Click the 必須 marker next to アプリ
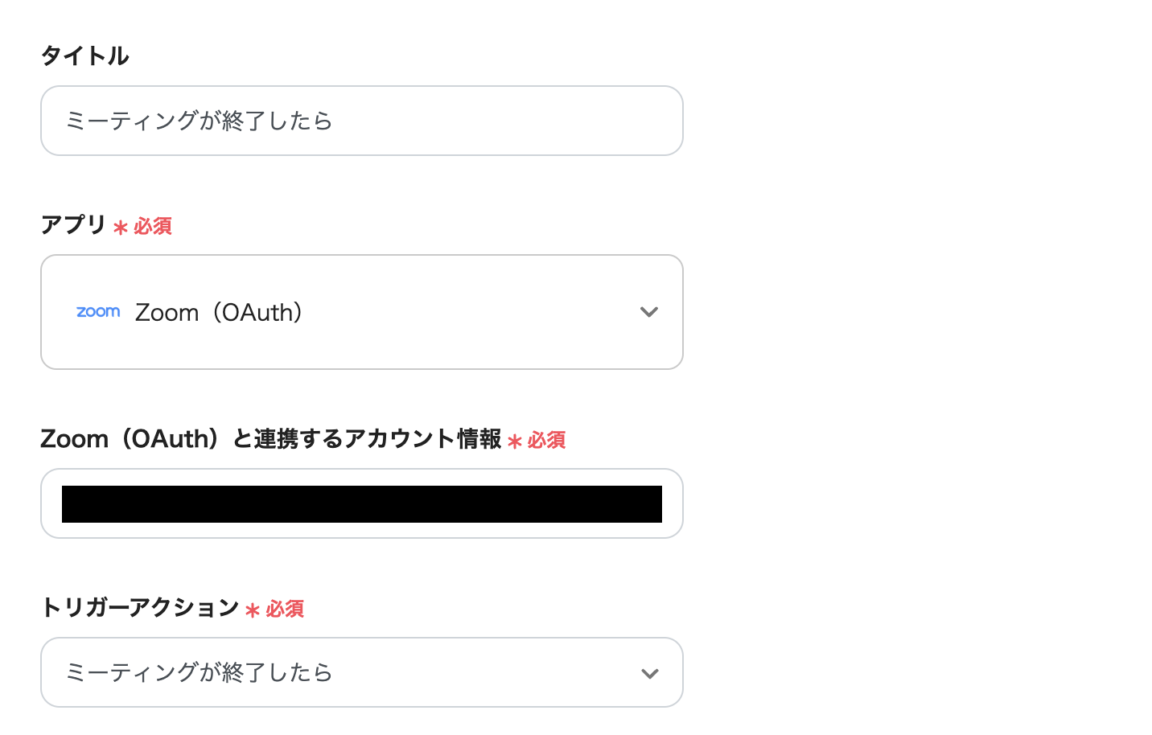The image size is (1152, 735). click(153, 226)
